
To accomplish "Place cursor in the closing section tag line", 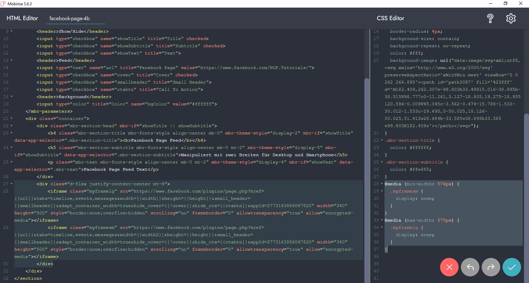I will click(28, 278).
